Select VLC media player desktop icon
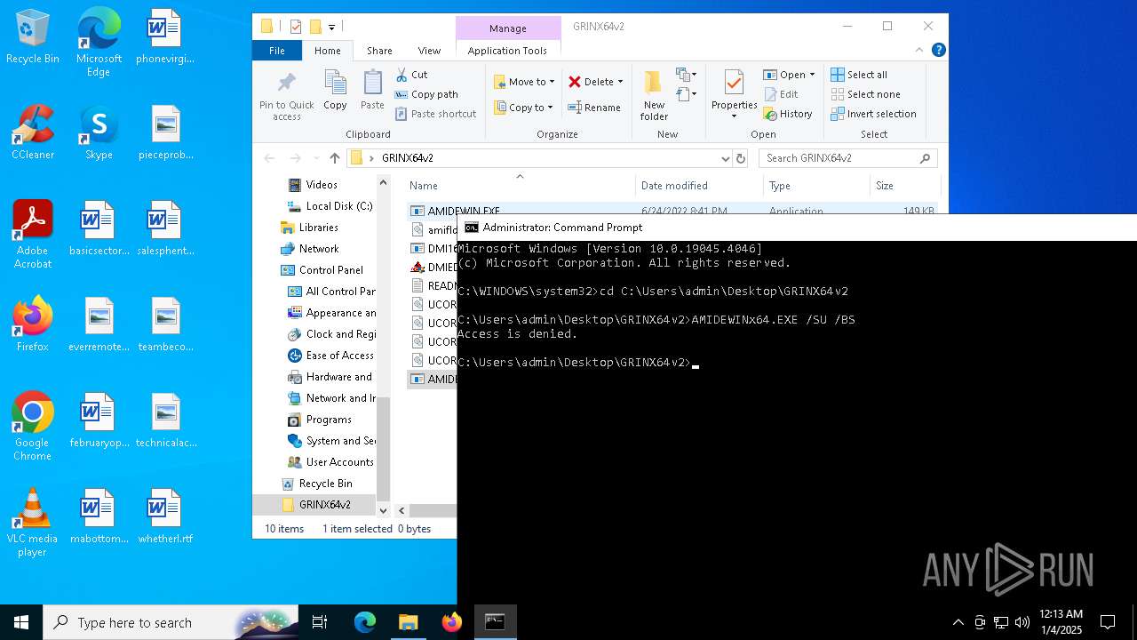Screen dimensions: 1137x640 tap(33, 523)
